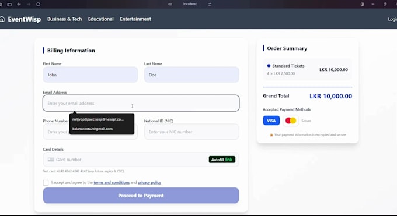The height and width of the screenshot is (216, 397).
Task: Click the Login link in navbar
Action: coord(392,19)
